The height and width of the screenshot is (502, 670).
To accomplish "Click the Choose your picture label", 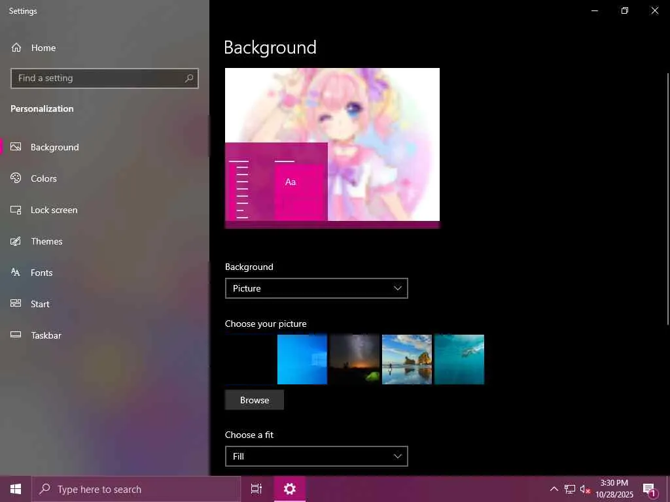I will coord(266,324).
